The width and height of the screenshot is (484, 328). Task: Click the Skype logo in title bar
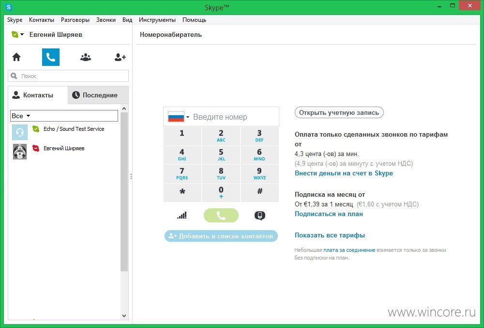(x=9, y=6)
